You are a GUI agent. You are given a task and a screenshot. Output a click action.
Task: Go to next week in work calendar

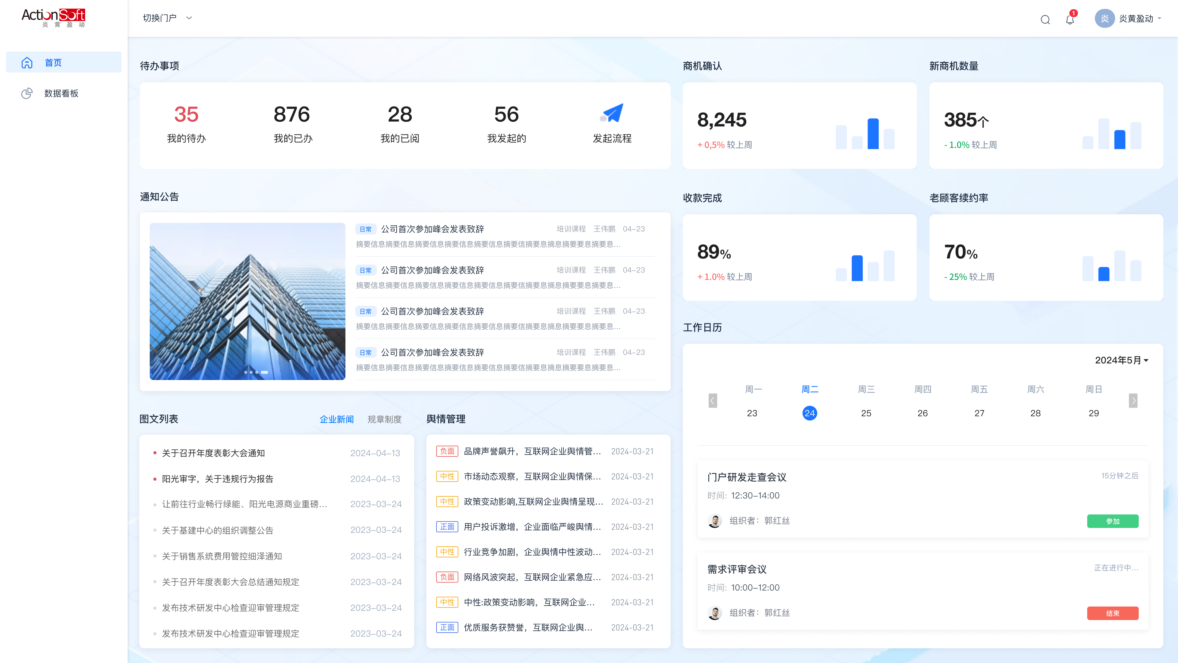click(x=1133, y=400)
